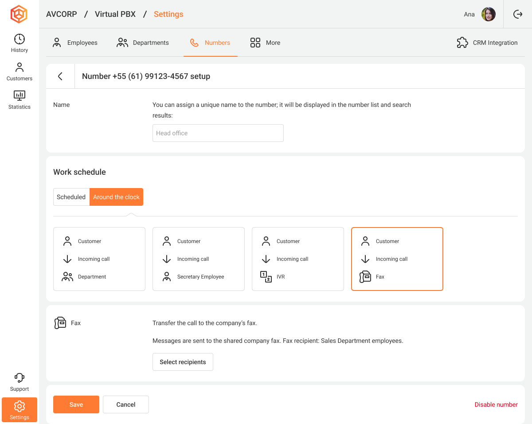Click the Settings breadcrumb
Screen dimensions: 532x424
pos(168,14)
